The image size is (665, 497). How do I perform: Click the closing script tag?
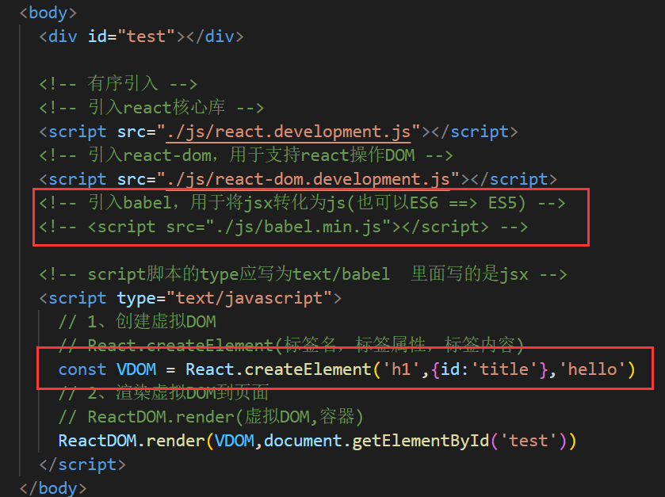pyautogui.click(x=77, y=465)
